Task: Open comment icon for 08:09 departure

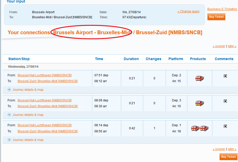Action: point(225,101)
